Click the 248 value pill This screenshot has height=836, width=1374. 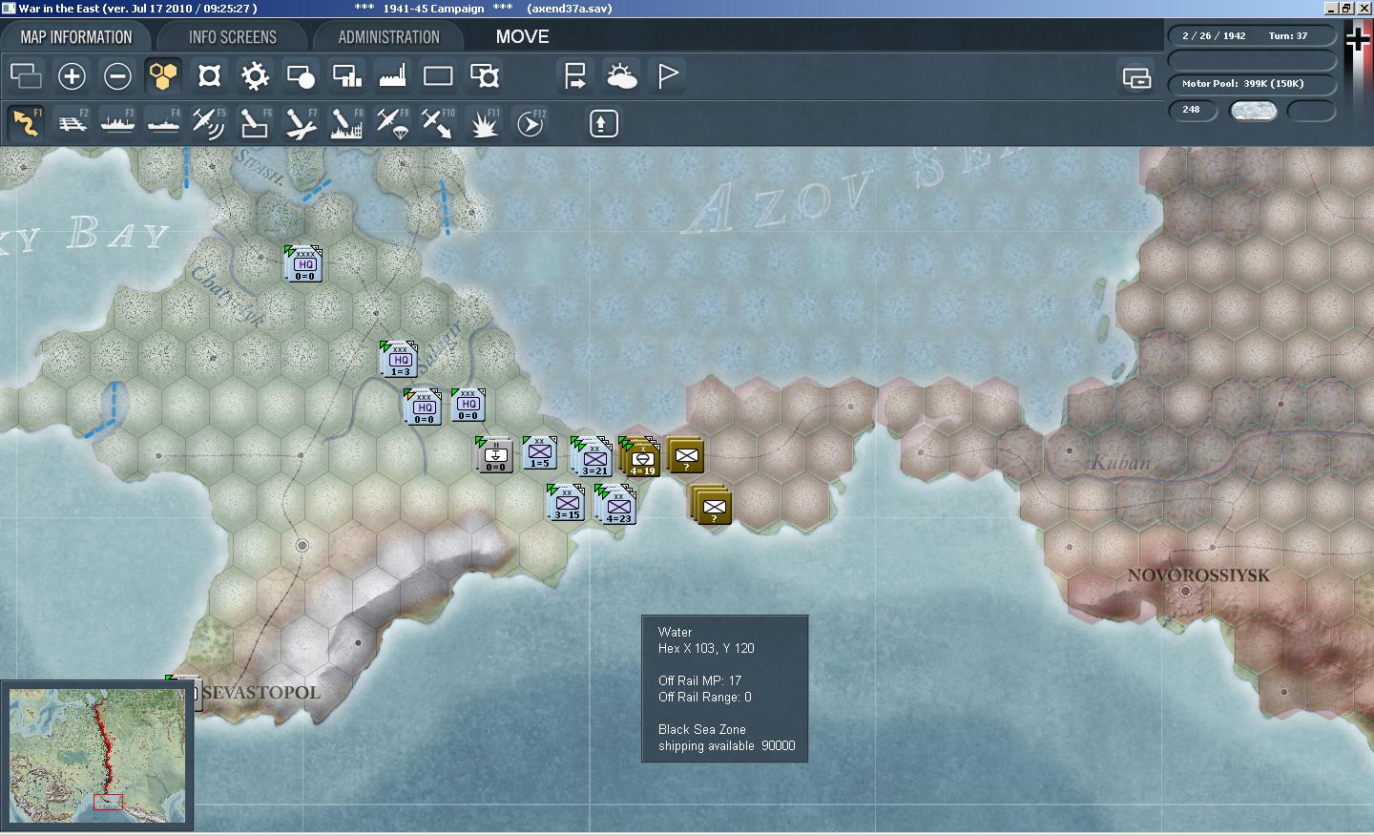[x=1193, y=110]
